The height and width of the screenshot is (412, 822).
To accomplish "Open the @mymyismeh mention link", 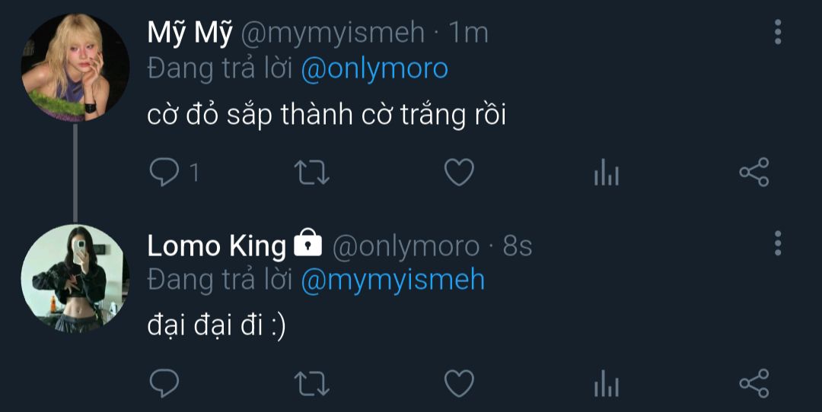I will click(x=393, y=280).
